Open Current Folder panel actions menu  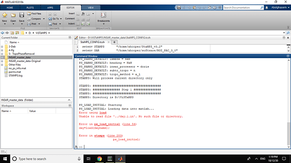tap(70, 37)
